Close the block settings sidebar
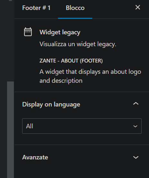Screen dimensions: 149x178 point(138,7)
